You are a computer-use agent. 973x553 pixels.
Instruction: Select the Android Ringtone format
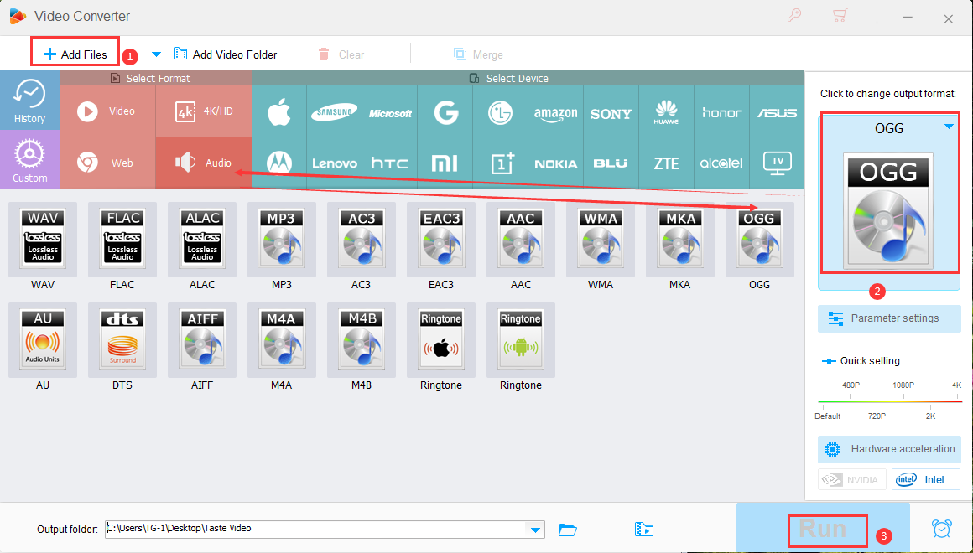tap(521, 339)
